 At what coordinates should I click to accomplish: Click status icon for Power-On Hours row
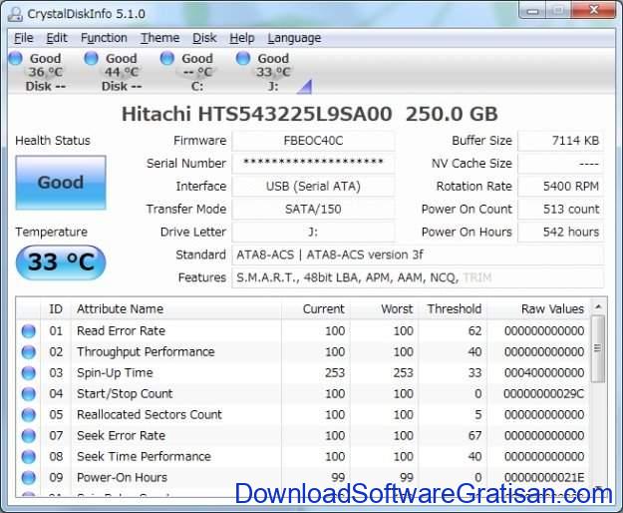(x=29, y=478)
